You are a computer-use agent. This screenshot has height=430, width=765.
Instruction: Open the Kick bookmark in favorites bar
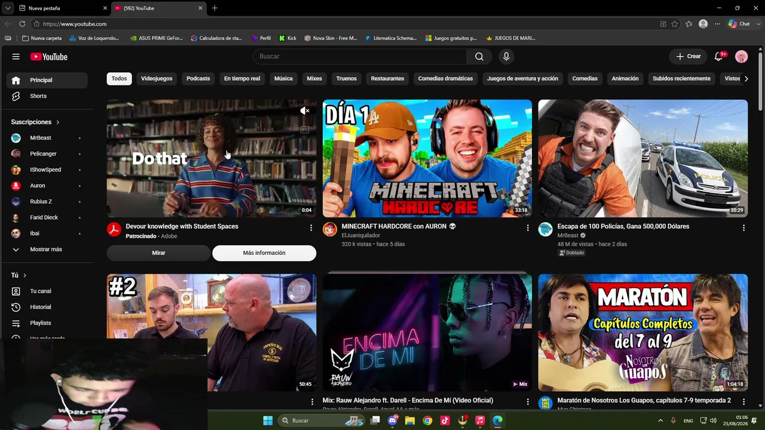[x=287, y=38]
